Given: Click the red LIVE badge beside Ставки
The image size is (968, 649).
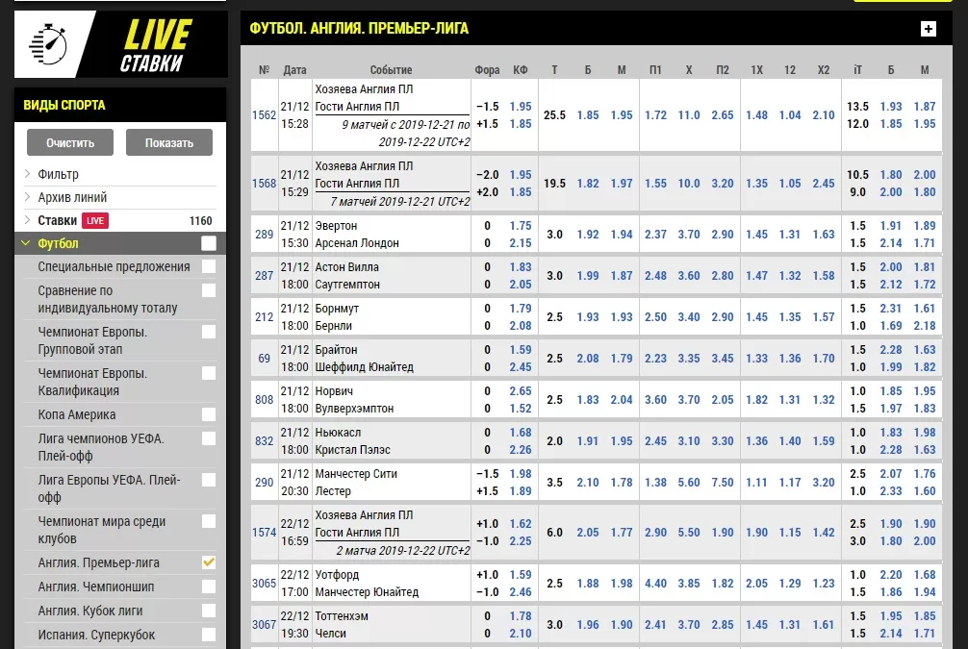Looking at the screenshot, I should coord(95,221).
